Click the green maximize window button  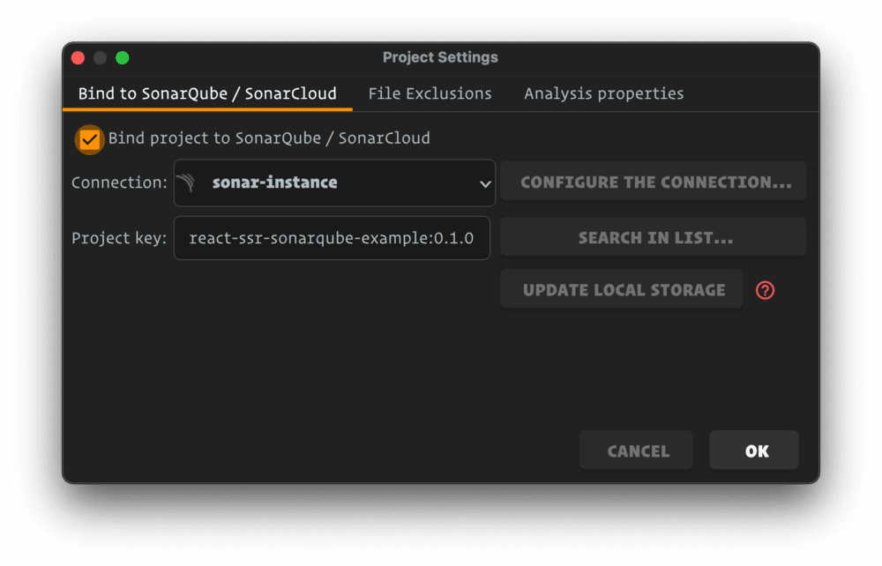point(123,58)
